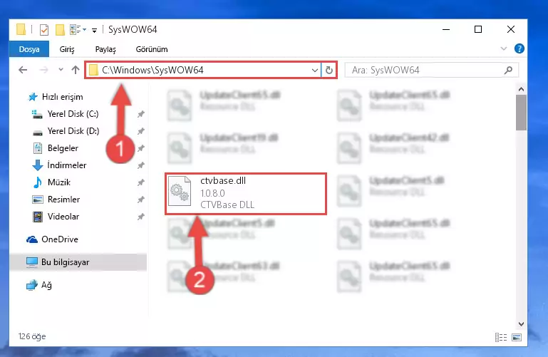Click the Ağ network icon
The width and height of the screenshot is (548, 357).
click(32, 285)
